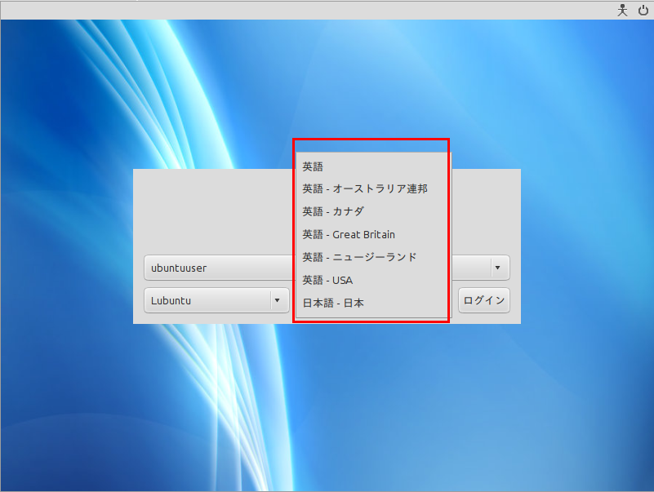The height and width of the screenshot is (492, 654).
Task: Open the Lubuntu session dropdown
Action: click(216, 300)
